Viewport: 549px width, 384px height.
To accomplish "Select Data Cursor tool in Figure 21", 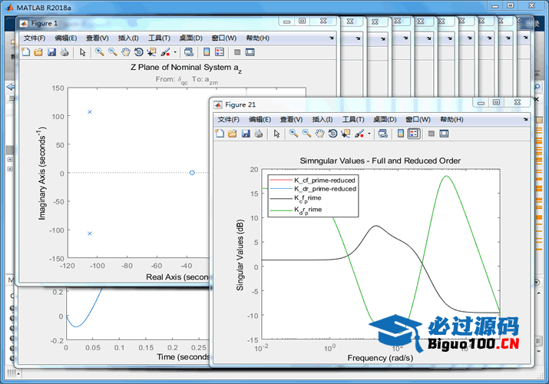I will (x=346, y=134).
